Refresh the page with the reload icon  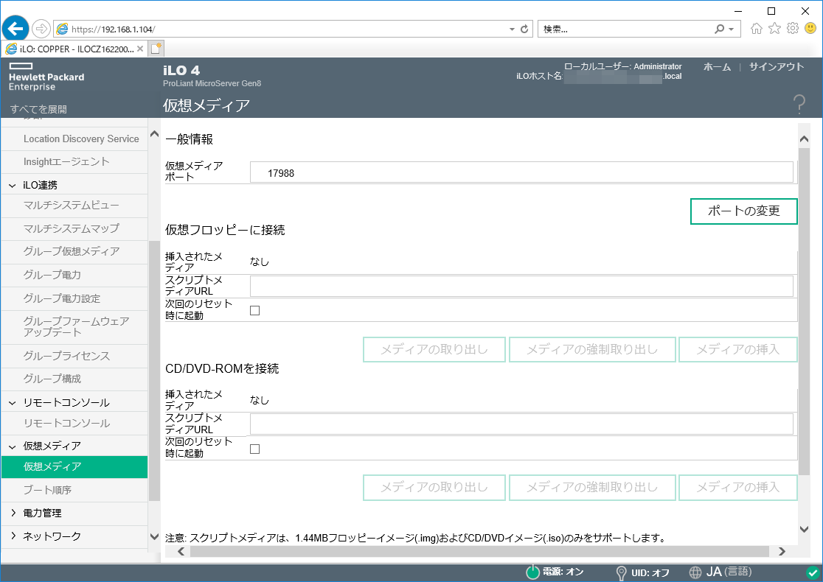coord(524,29)
